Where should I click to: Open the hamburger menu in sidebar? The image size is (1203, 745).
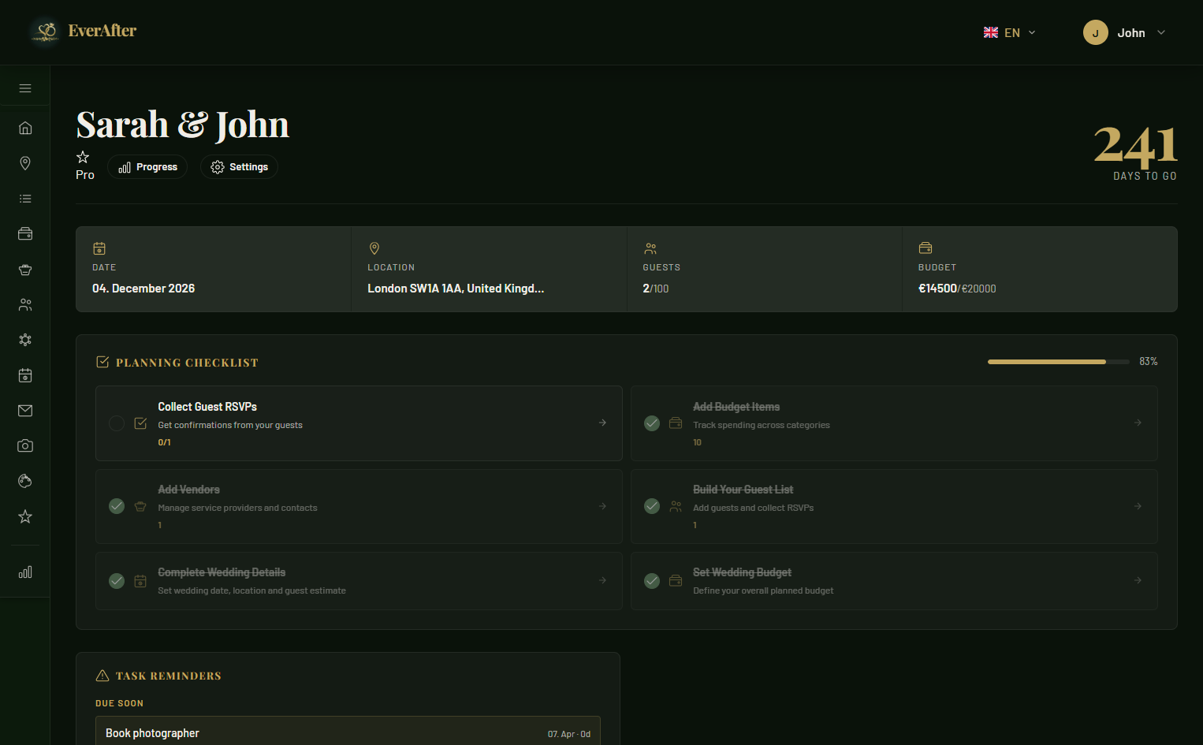[25, 88]
